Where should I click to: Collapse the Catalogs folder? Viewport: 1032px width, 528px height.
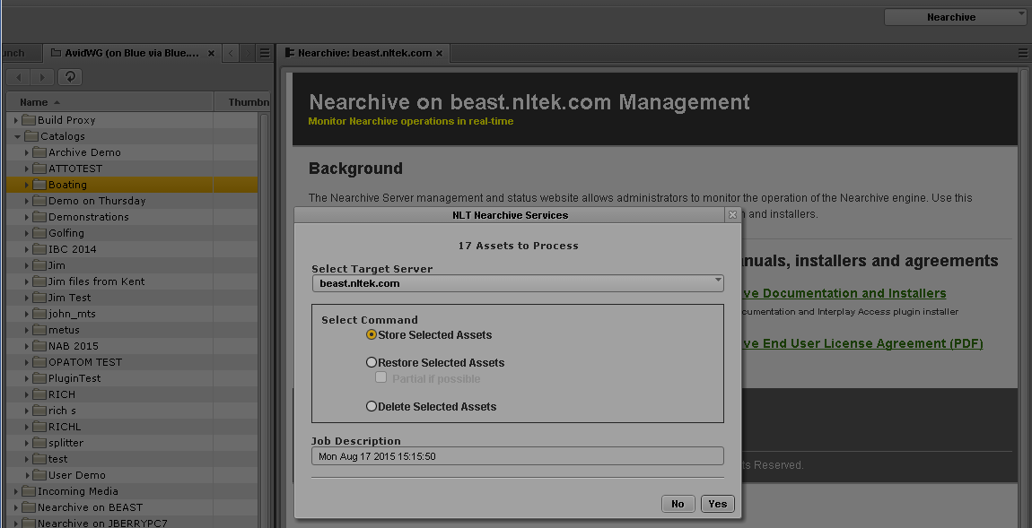click(x=17, y=137)
